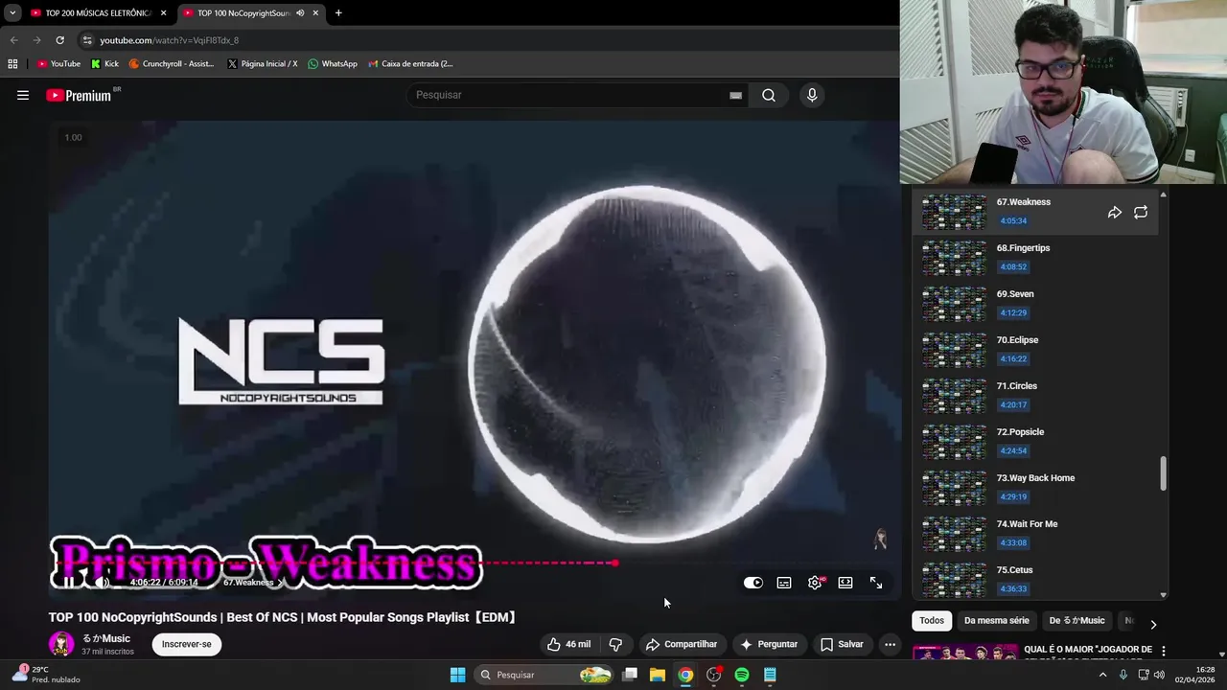1227x690 pixels.
Task: Switch to TOP 200 MÚSICAS ELETRÔNICAS tab
Action: [x=99, y=13]
